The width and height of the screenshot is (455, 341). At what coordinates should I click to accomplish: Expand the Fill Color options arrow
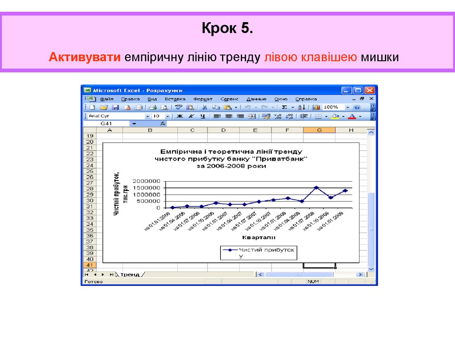coord(343,116)
